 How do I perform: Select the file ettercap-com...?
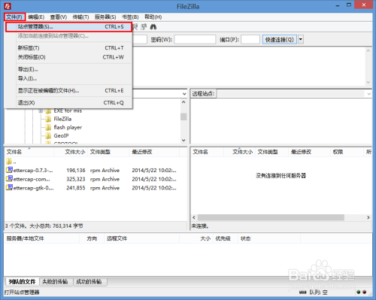[x=32, y=179]
